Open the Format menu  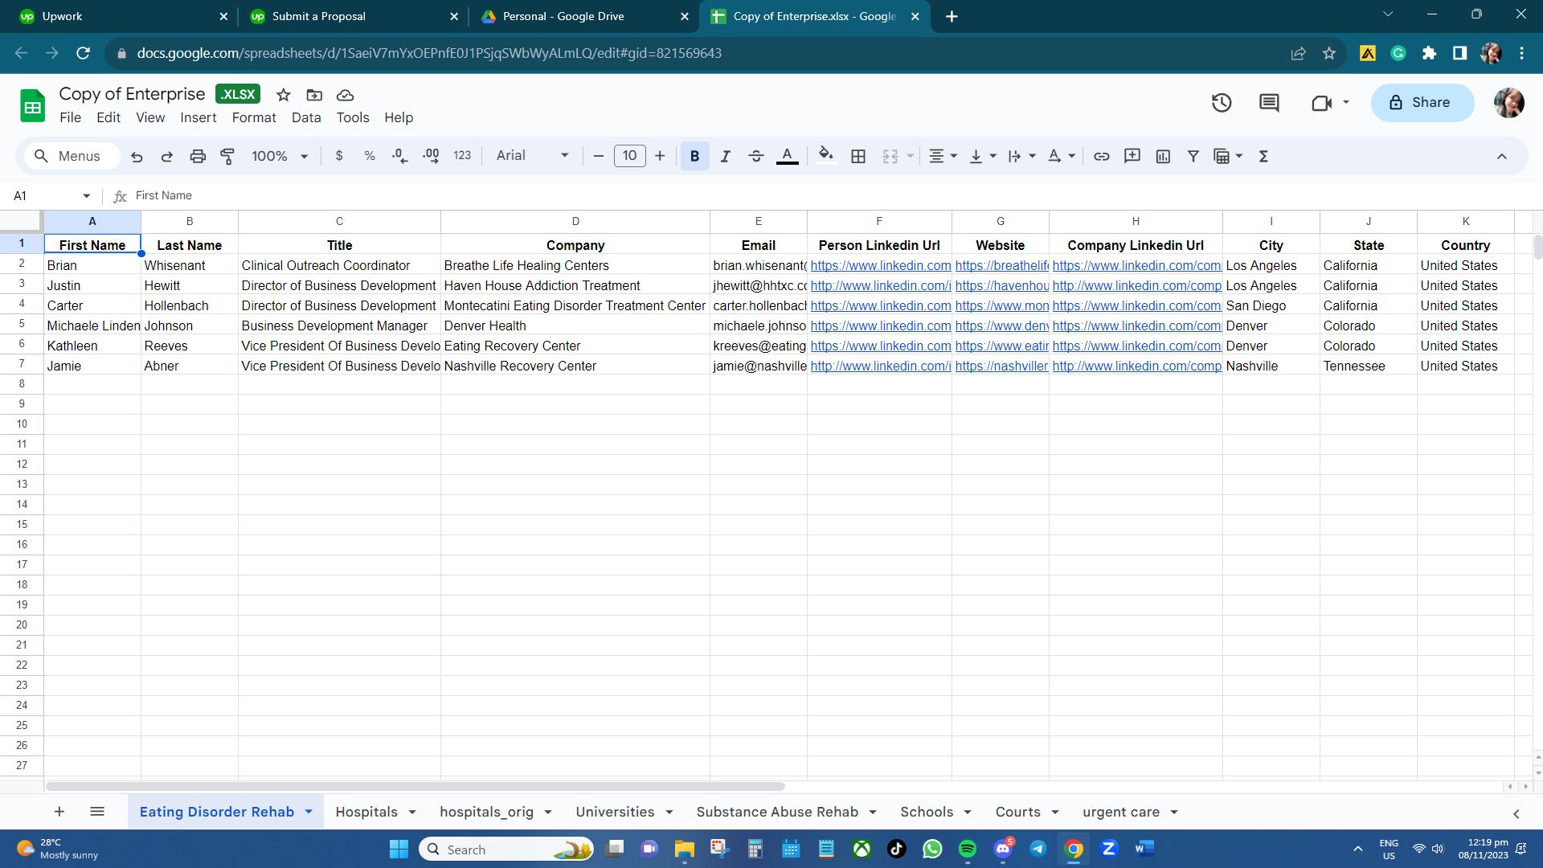point(253,117)
